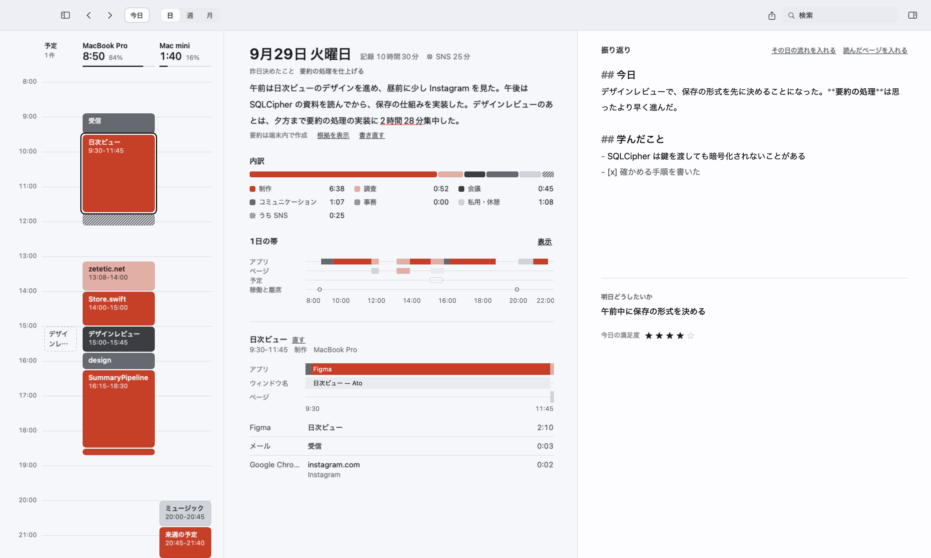
Task: Click the dashed デザイ… scheduled event
Action: [x=60, y=339]
